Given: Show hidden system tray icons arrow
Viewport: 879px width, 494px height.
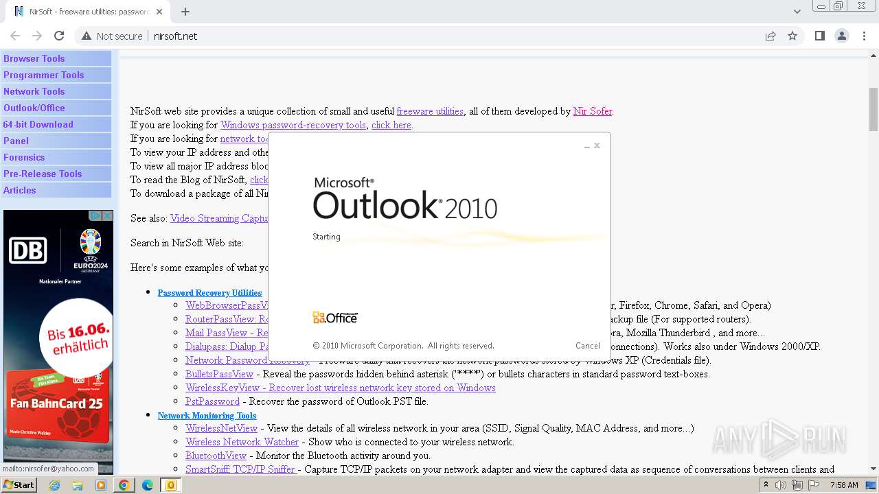Looking at the screenshot, I should pyautogui.click(x=766, y=485).
